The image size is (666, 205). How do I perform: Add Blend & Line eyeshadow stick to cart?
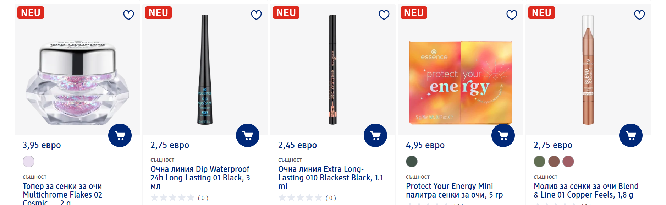[x=631, y=135]
